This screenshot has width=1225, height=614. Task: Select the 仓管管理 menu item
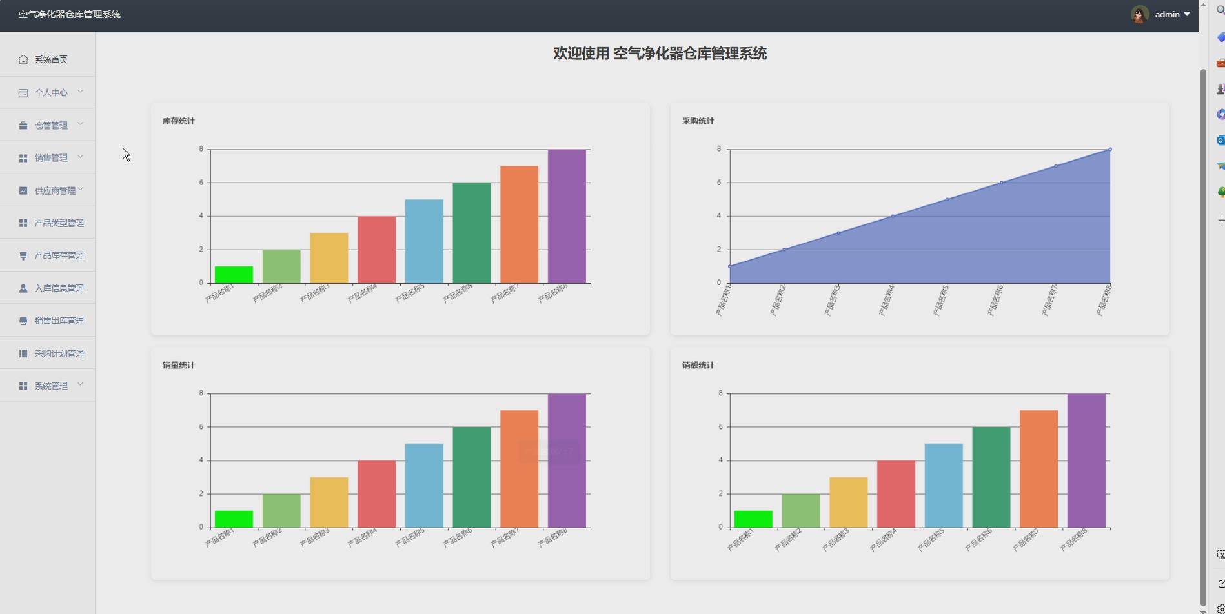[51, 126]
